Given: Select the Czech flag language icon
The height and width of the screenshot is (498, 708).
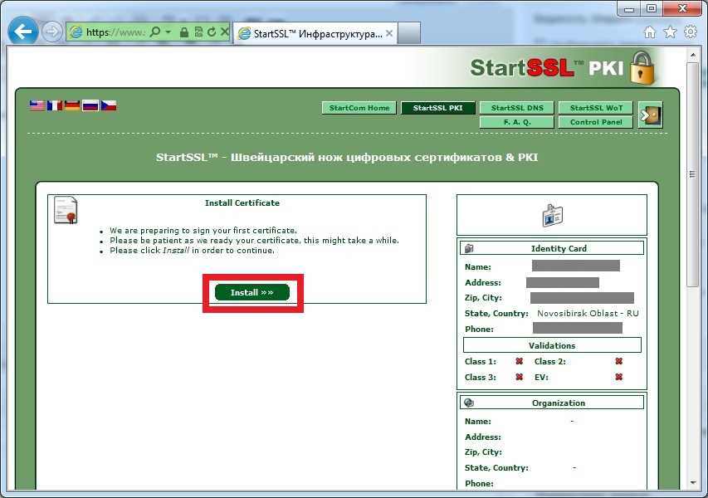Looking at the screenshot, I should coord(109,105).
